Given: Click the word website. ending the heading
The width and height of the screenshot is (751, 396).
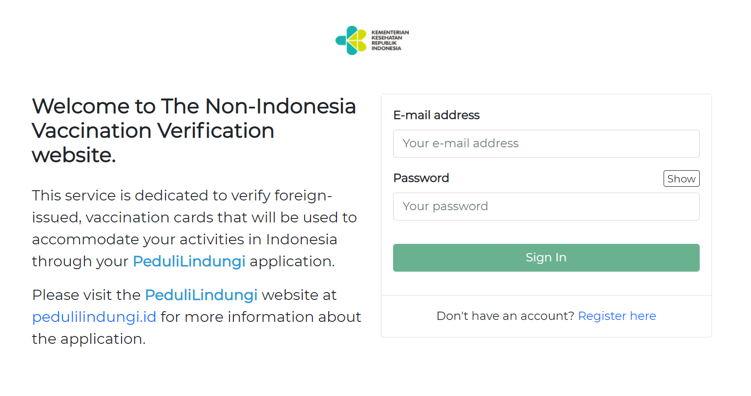Looking at the screenshot, I should (74, 155).
